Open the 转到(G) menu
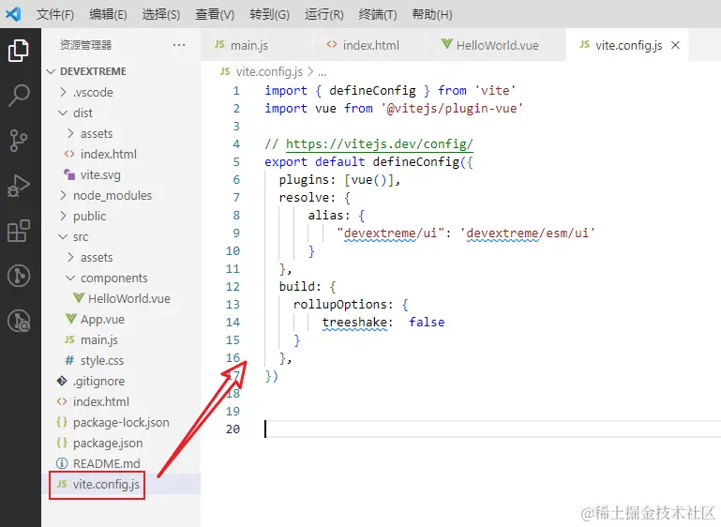Image resolution: width=721 pixels, height=527 pixels. [269, 15]
